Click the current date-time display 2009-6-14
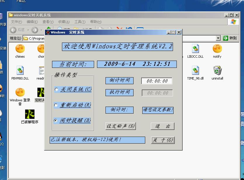 click(x=137, y=64)
